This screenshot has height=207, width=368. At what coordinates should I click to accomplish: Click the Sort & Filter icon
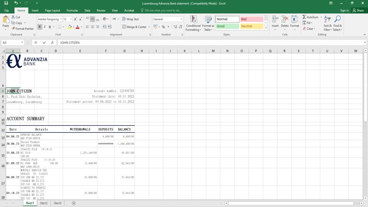327,23
